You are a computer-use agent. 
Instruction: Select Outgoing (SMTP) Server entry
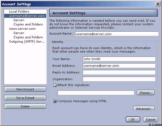[27, 42]
